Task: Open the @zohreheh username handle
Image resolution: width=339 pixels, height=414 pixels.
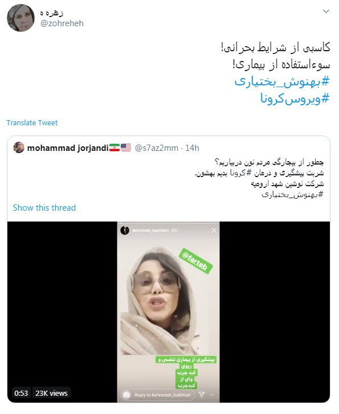Action: coord(62,23)
